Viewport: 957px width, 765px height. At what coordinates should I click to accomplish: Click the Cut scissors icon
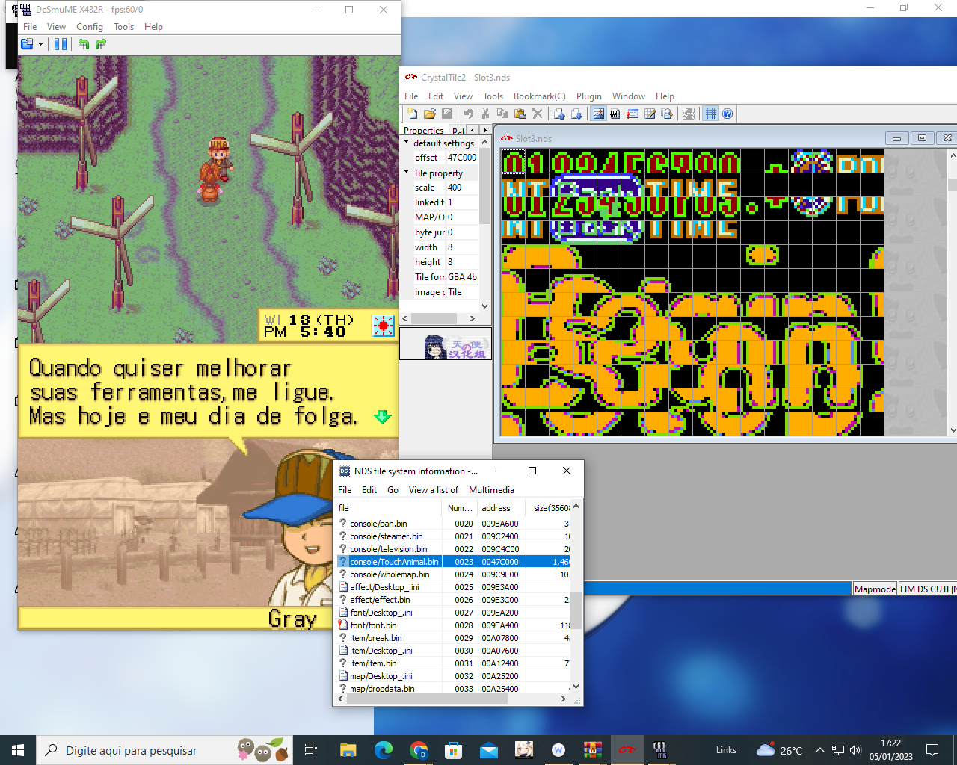pyautogui.click(x=486, y=114)
